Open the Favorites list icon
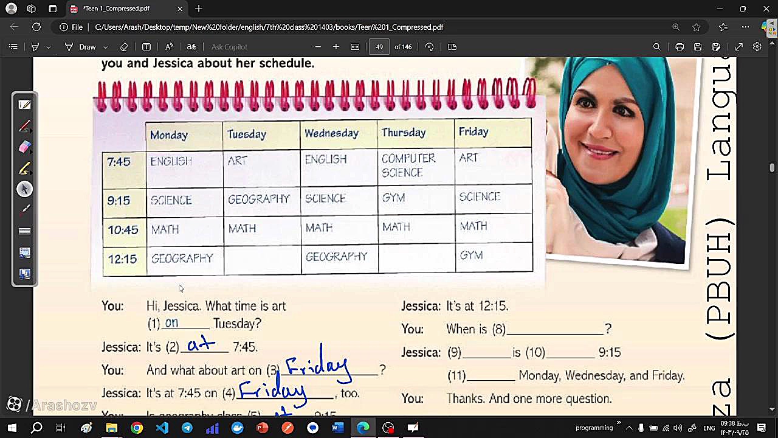The height and width of the screenshot is (438, 778). 723,27
